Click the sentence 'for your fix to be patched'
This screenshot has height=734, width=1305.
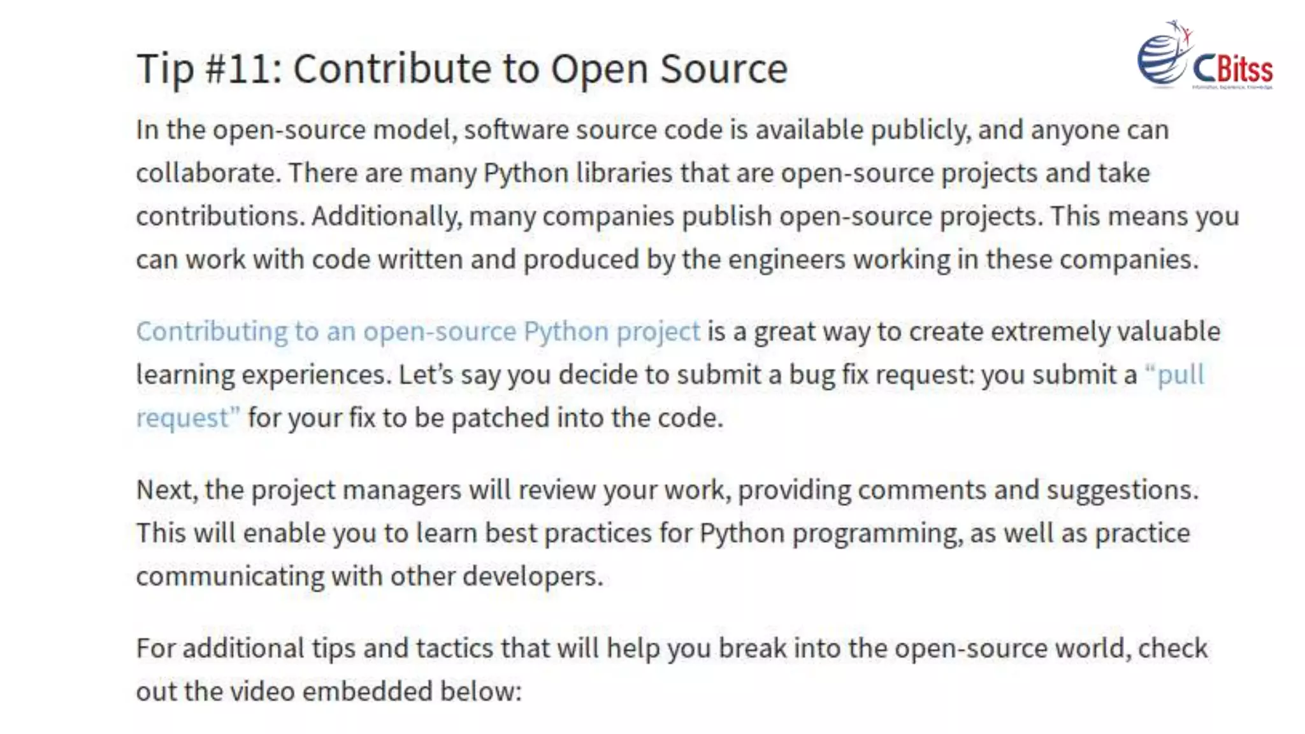click(x=486, y=418)
